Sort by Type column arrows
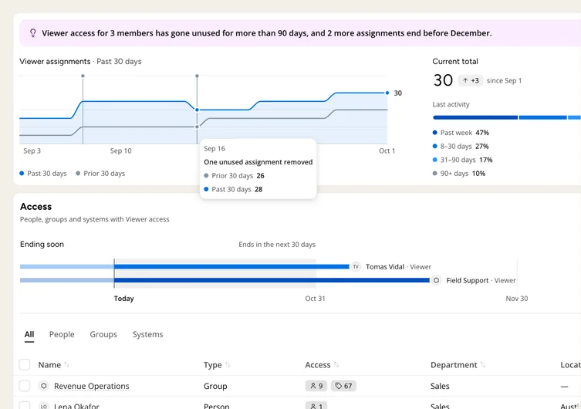 click(228, 365)
